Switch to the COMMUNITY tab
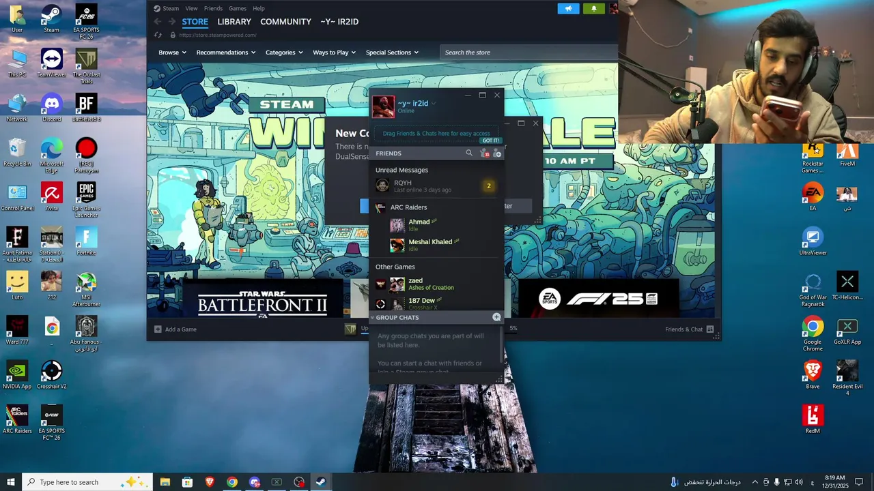The height and width of the screenshot is (491, 874). pyautogui.click(x=285, y=22)
